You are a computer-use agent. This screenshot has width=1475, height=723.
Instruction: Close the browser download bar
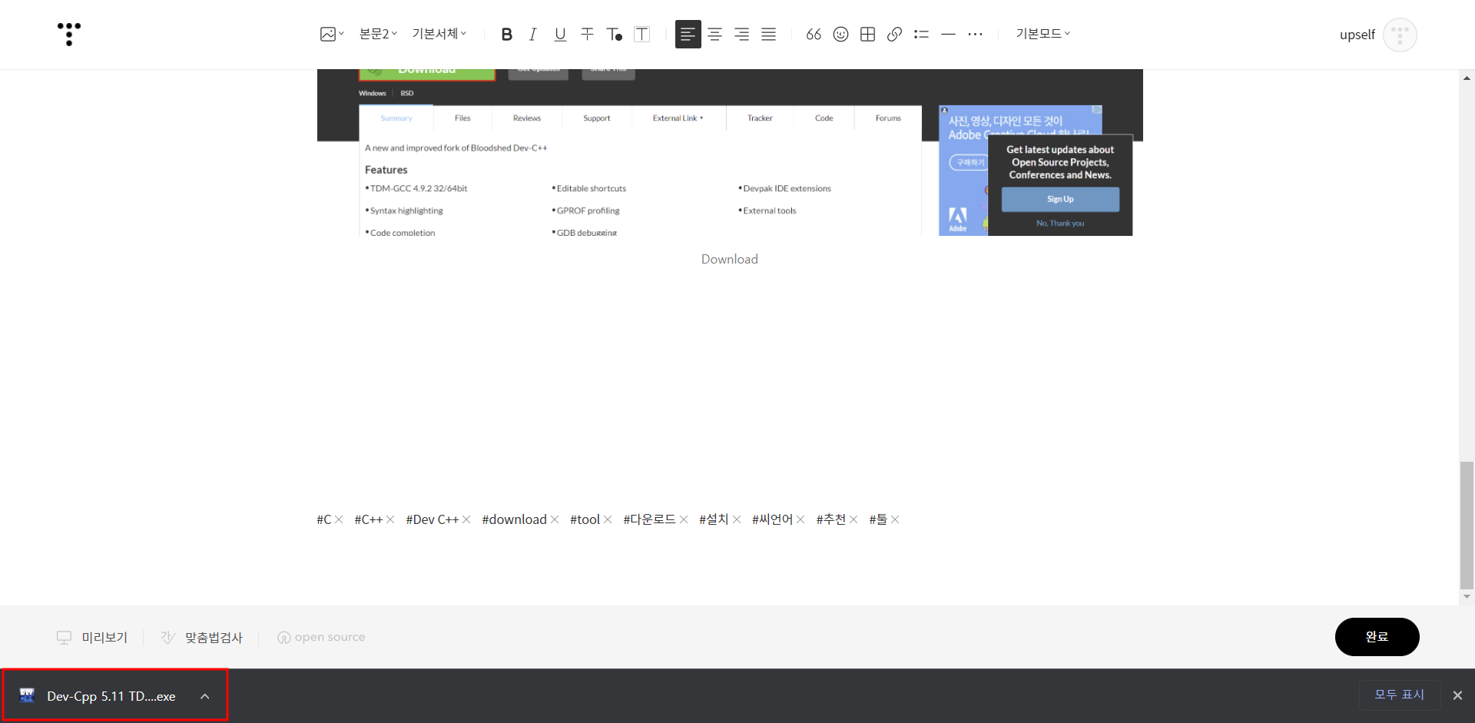tap(1457, 695)
